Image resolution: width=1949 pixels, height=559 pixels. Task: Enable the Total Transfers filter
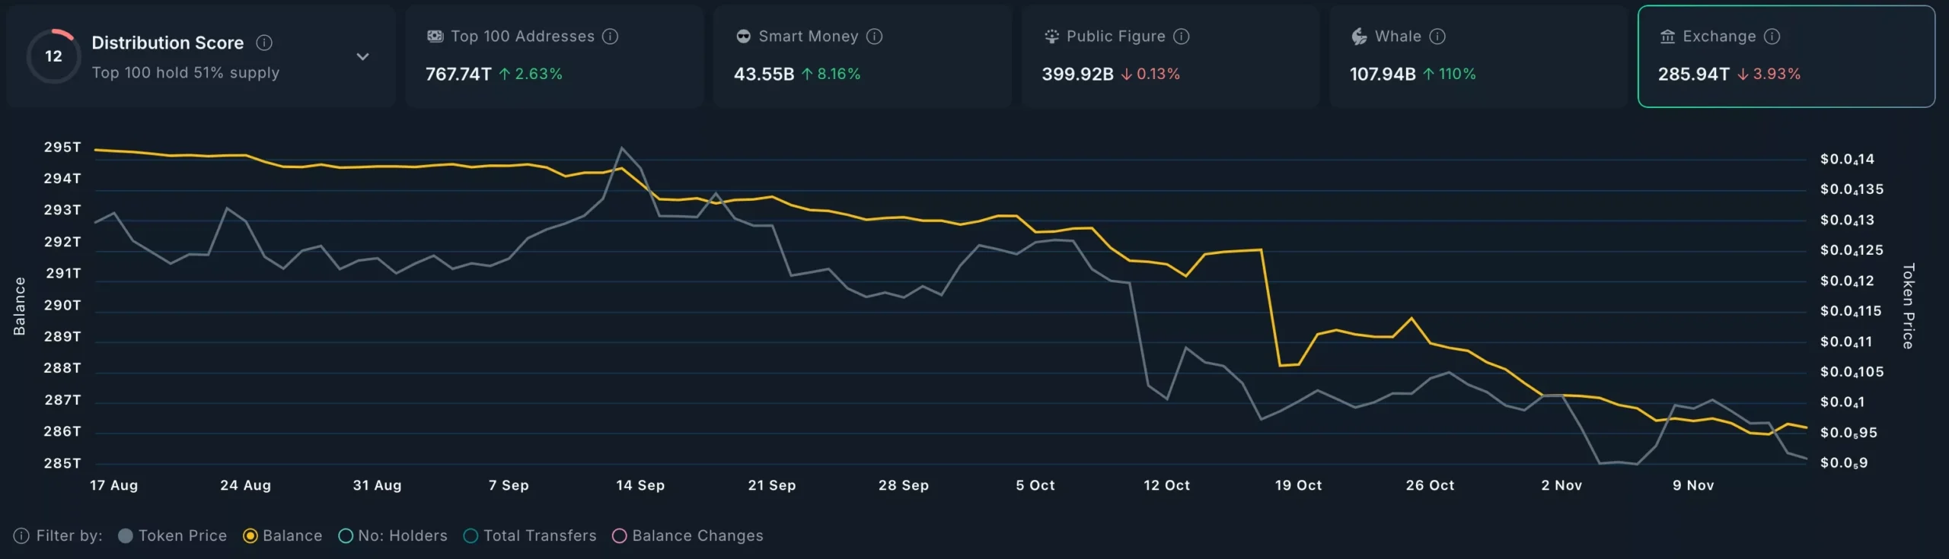[471, 536]
